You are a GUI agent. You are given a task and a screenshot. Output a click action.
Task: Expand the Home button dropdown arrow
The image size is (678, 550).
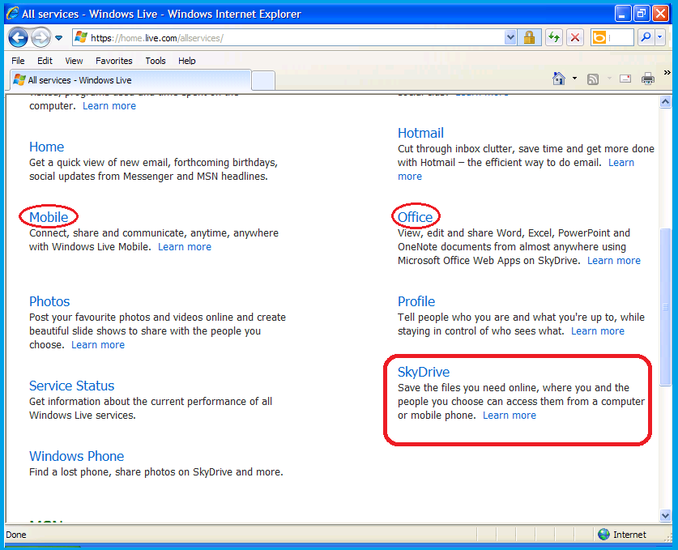click(574, 79)
